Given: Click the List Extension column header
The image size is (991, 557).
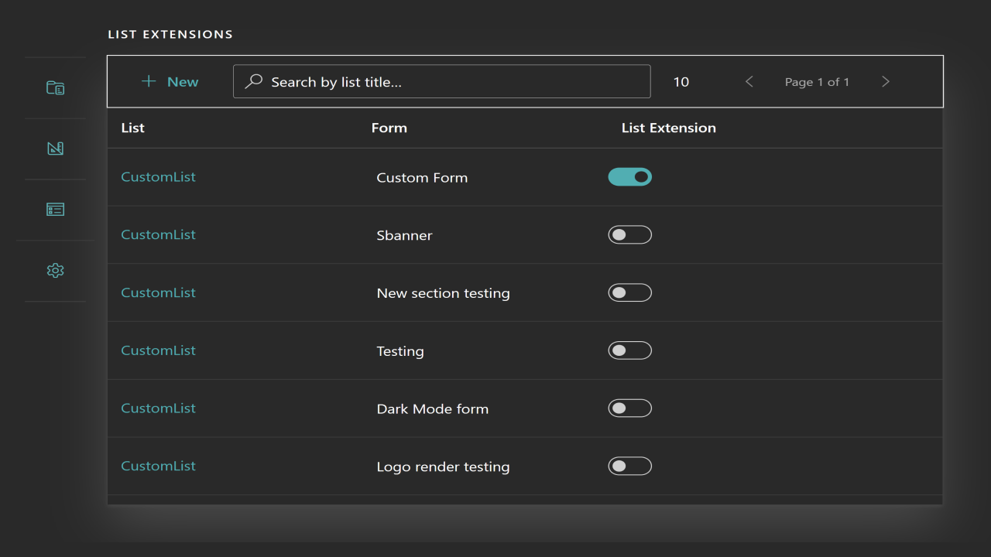Looking at the screenshot, I should click(x=669, y=128).
